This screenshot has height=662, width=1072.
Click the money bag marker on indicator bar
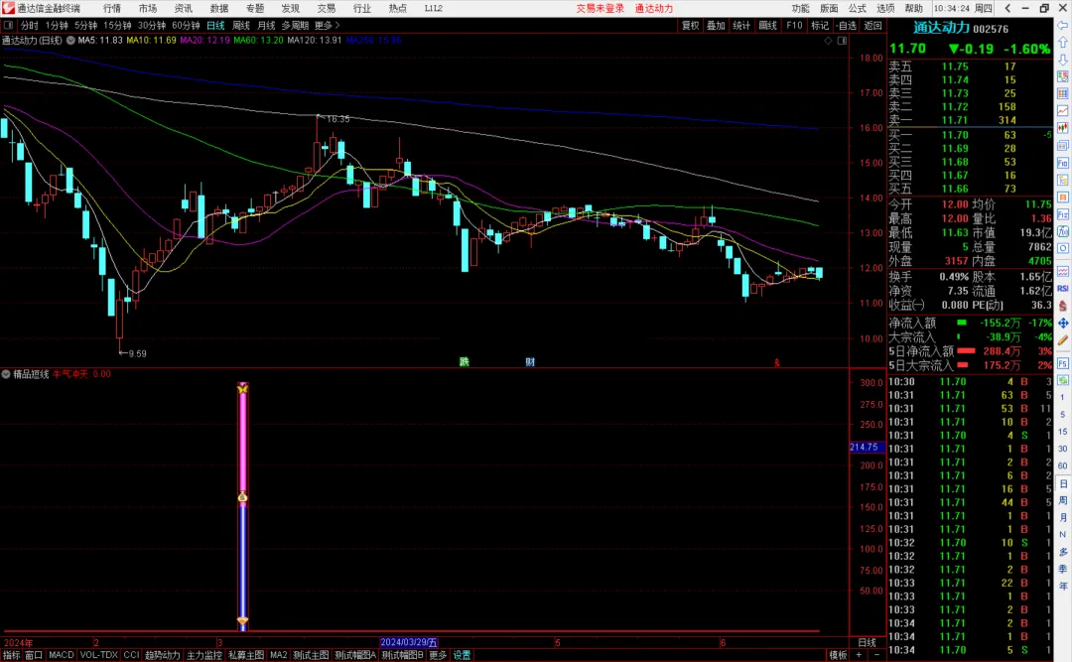243,496
